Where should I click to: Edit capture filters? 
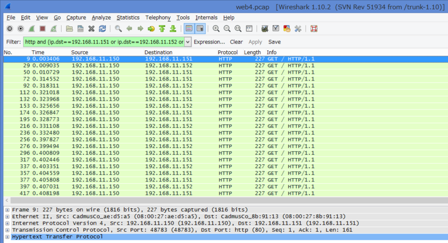tap(265, 28)
